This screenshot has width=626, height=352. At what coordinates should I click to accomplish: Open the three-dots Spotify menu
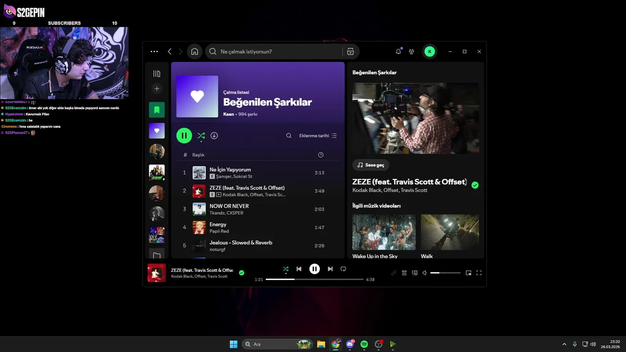tap(154, 51)
